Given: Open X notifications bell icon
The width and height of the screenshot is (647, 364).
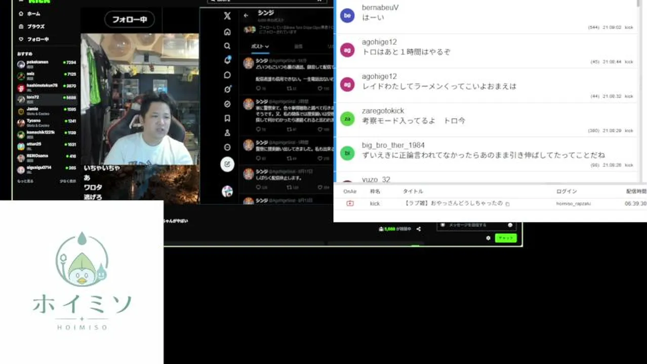Looking at the screenshot, I should [227, 60].
